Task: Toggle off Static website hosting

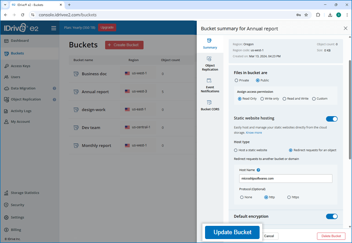Action: (332, 118)
